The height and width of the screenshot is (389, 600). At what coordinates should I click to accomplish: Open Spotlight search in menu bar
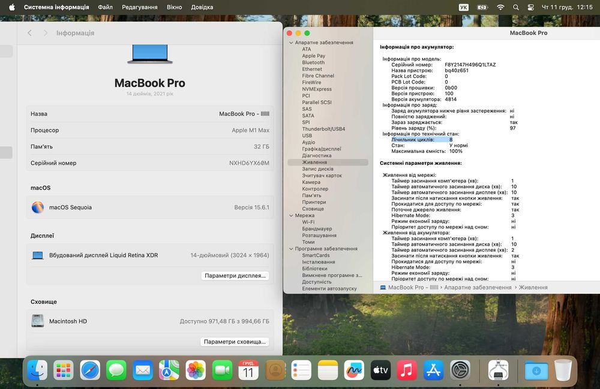pos(516,7)
